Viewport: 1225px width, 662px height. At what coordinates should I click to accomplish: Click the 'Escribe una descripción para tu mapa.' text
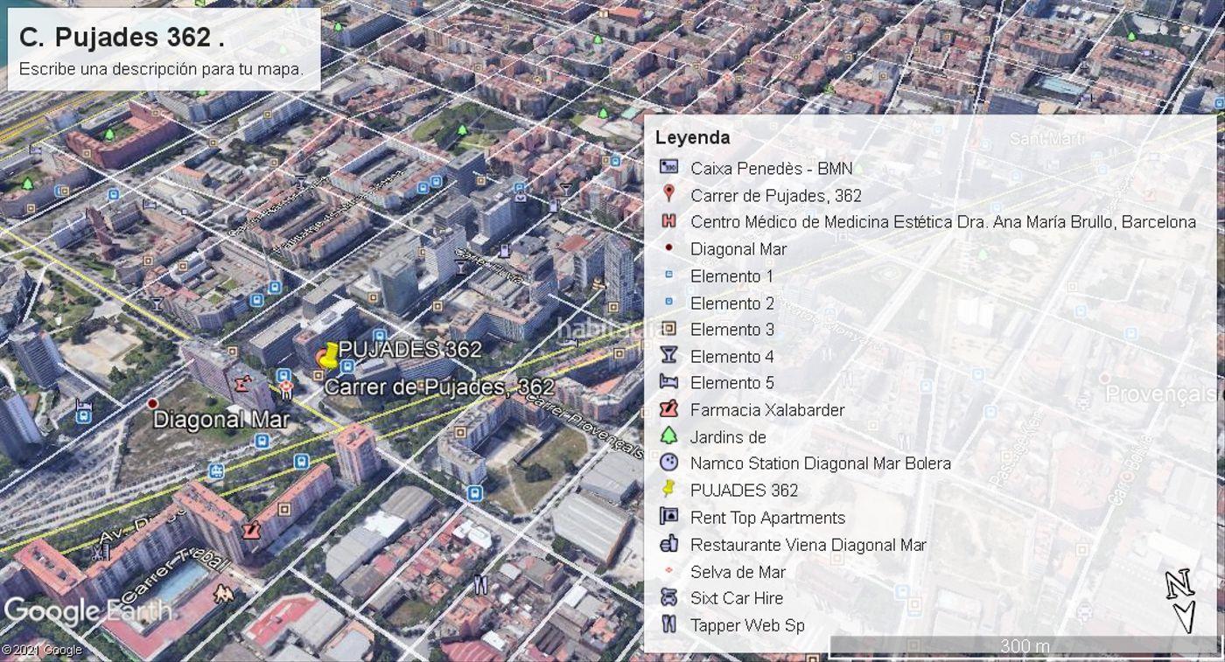[162, 68]
